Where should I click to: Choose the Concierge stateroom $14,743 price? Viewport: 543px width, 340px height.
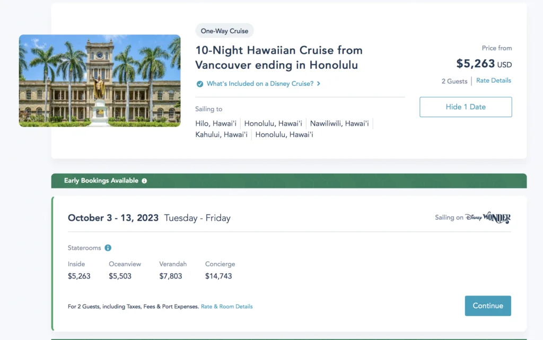click(x=218, y=276)
